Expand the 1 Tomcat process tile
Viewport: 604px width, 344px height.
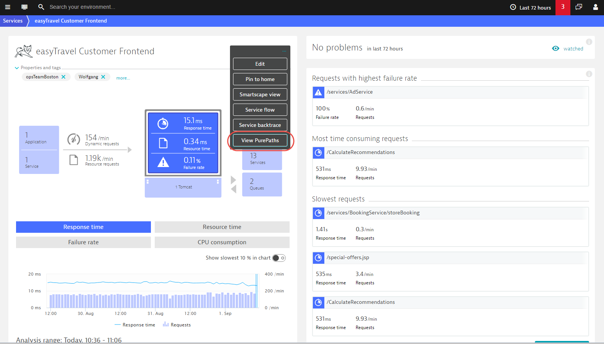click(x=183, y=187)
